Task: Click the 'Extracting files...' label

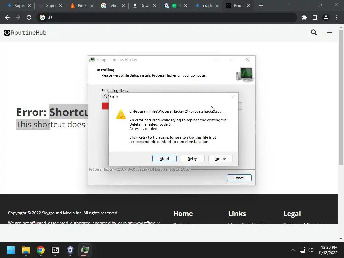Action: (116, 91)
